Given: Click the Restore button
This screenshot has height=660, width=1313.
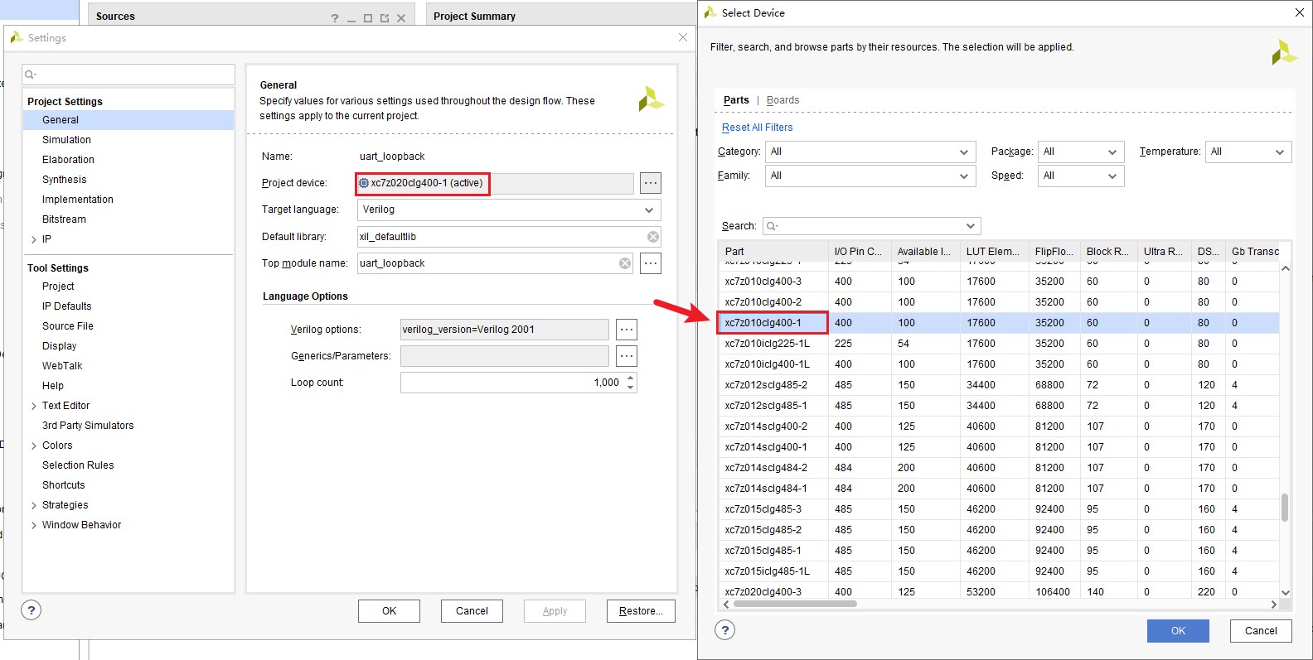Looking at the screenshot, I should (x=641, y=611).
